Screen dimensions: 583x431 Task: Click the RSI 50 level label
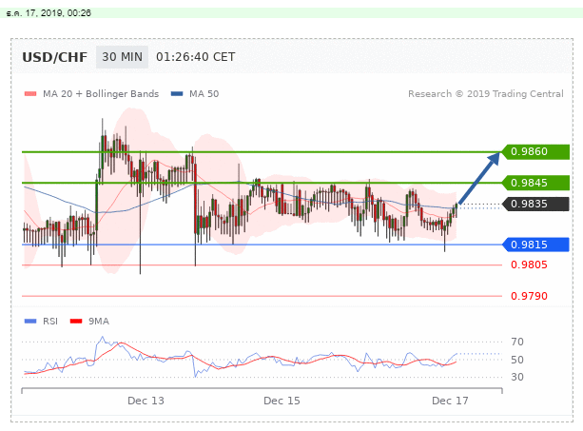[x=517, y=360]
